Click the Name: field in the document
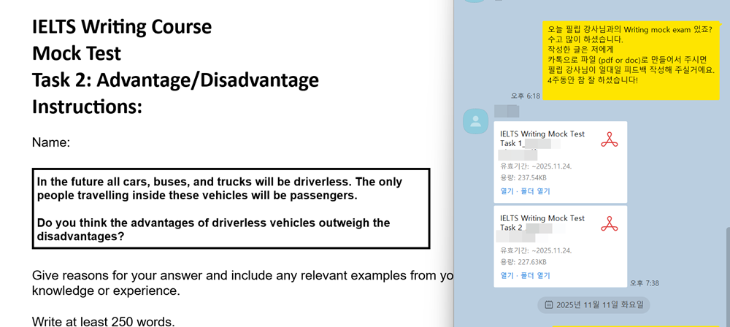Screen dimensions: 730x327 pyautogui.click(x=51, y=143)
